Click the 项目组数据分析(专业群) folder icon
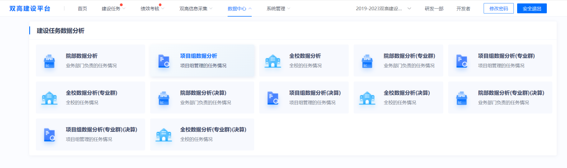This screenshot has width=567, height=168. (x=462, y=61)
